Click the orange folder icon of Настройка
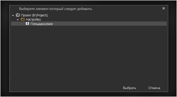 point(23,19)
